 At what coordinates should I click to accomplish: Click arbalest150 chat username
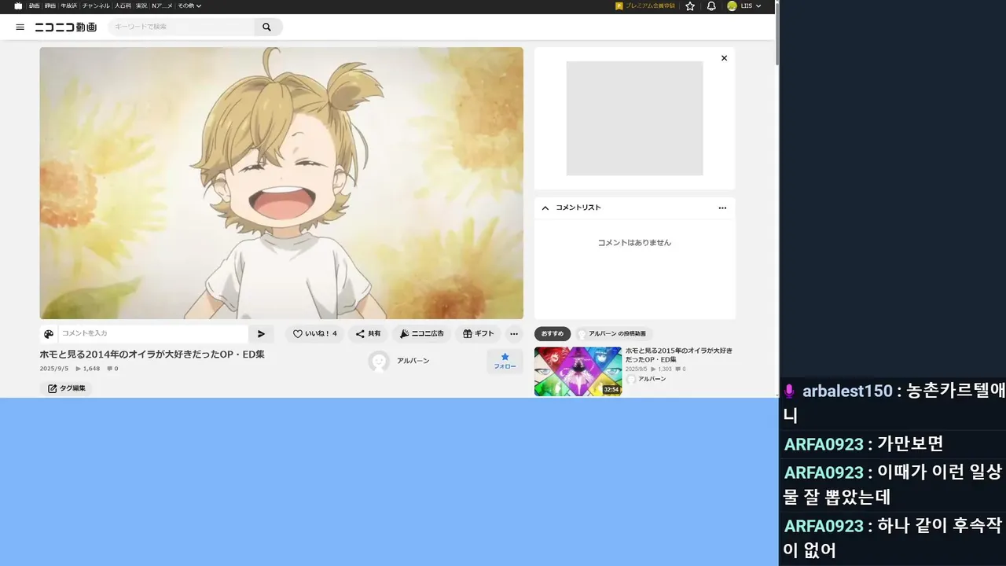pos(847,391)
